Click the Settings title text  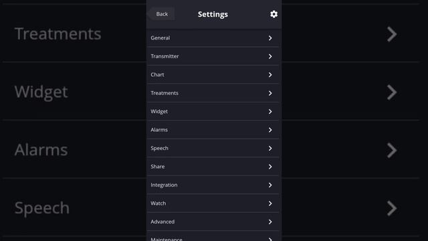(x=213, y=14)
